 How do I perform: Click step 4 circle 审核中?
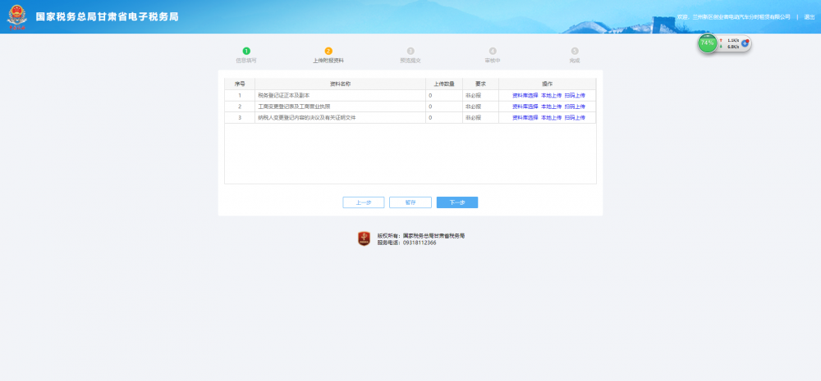pyautogui.click(x=493, y=51)
